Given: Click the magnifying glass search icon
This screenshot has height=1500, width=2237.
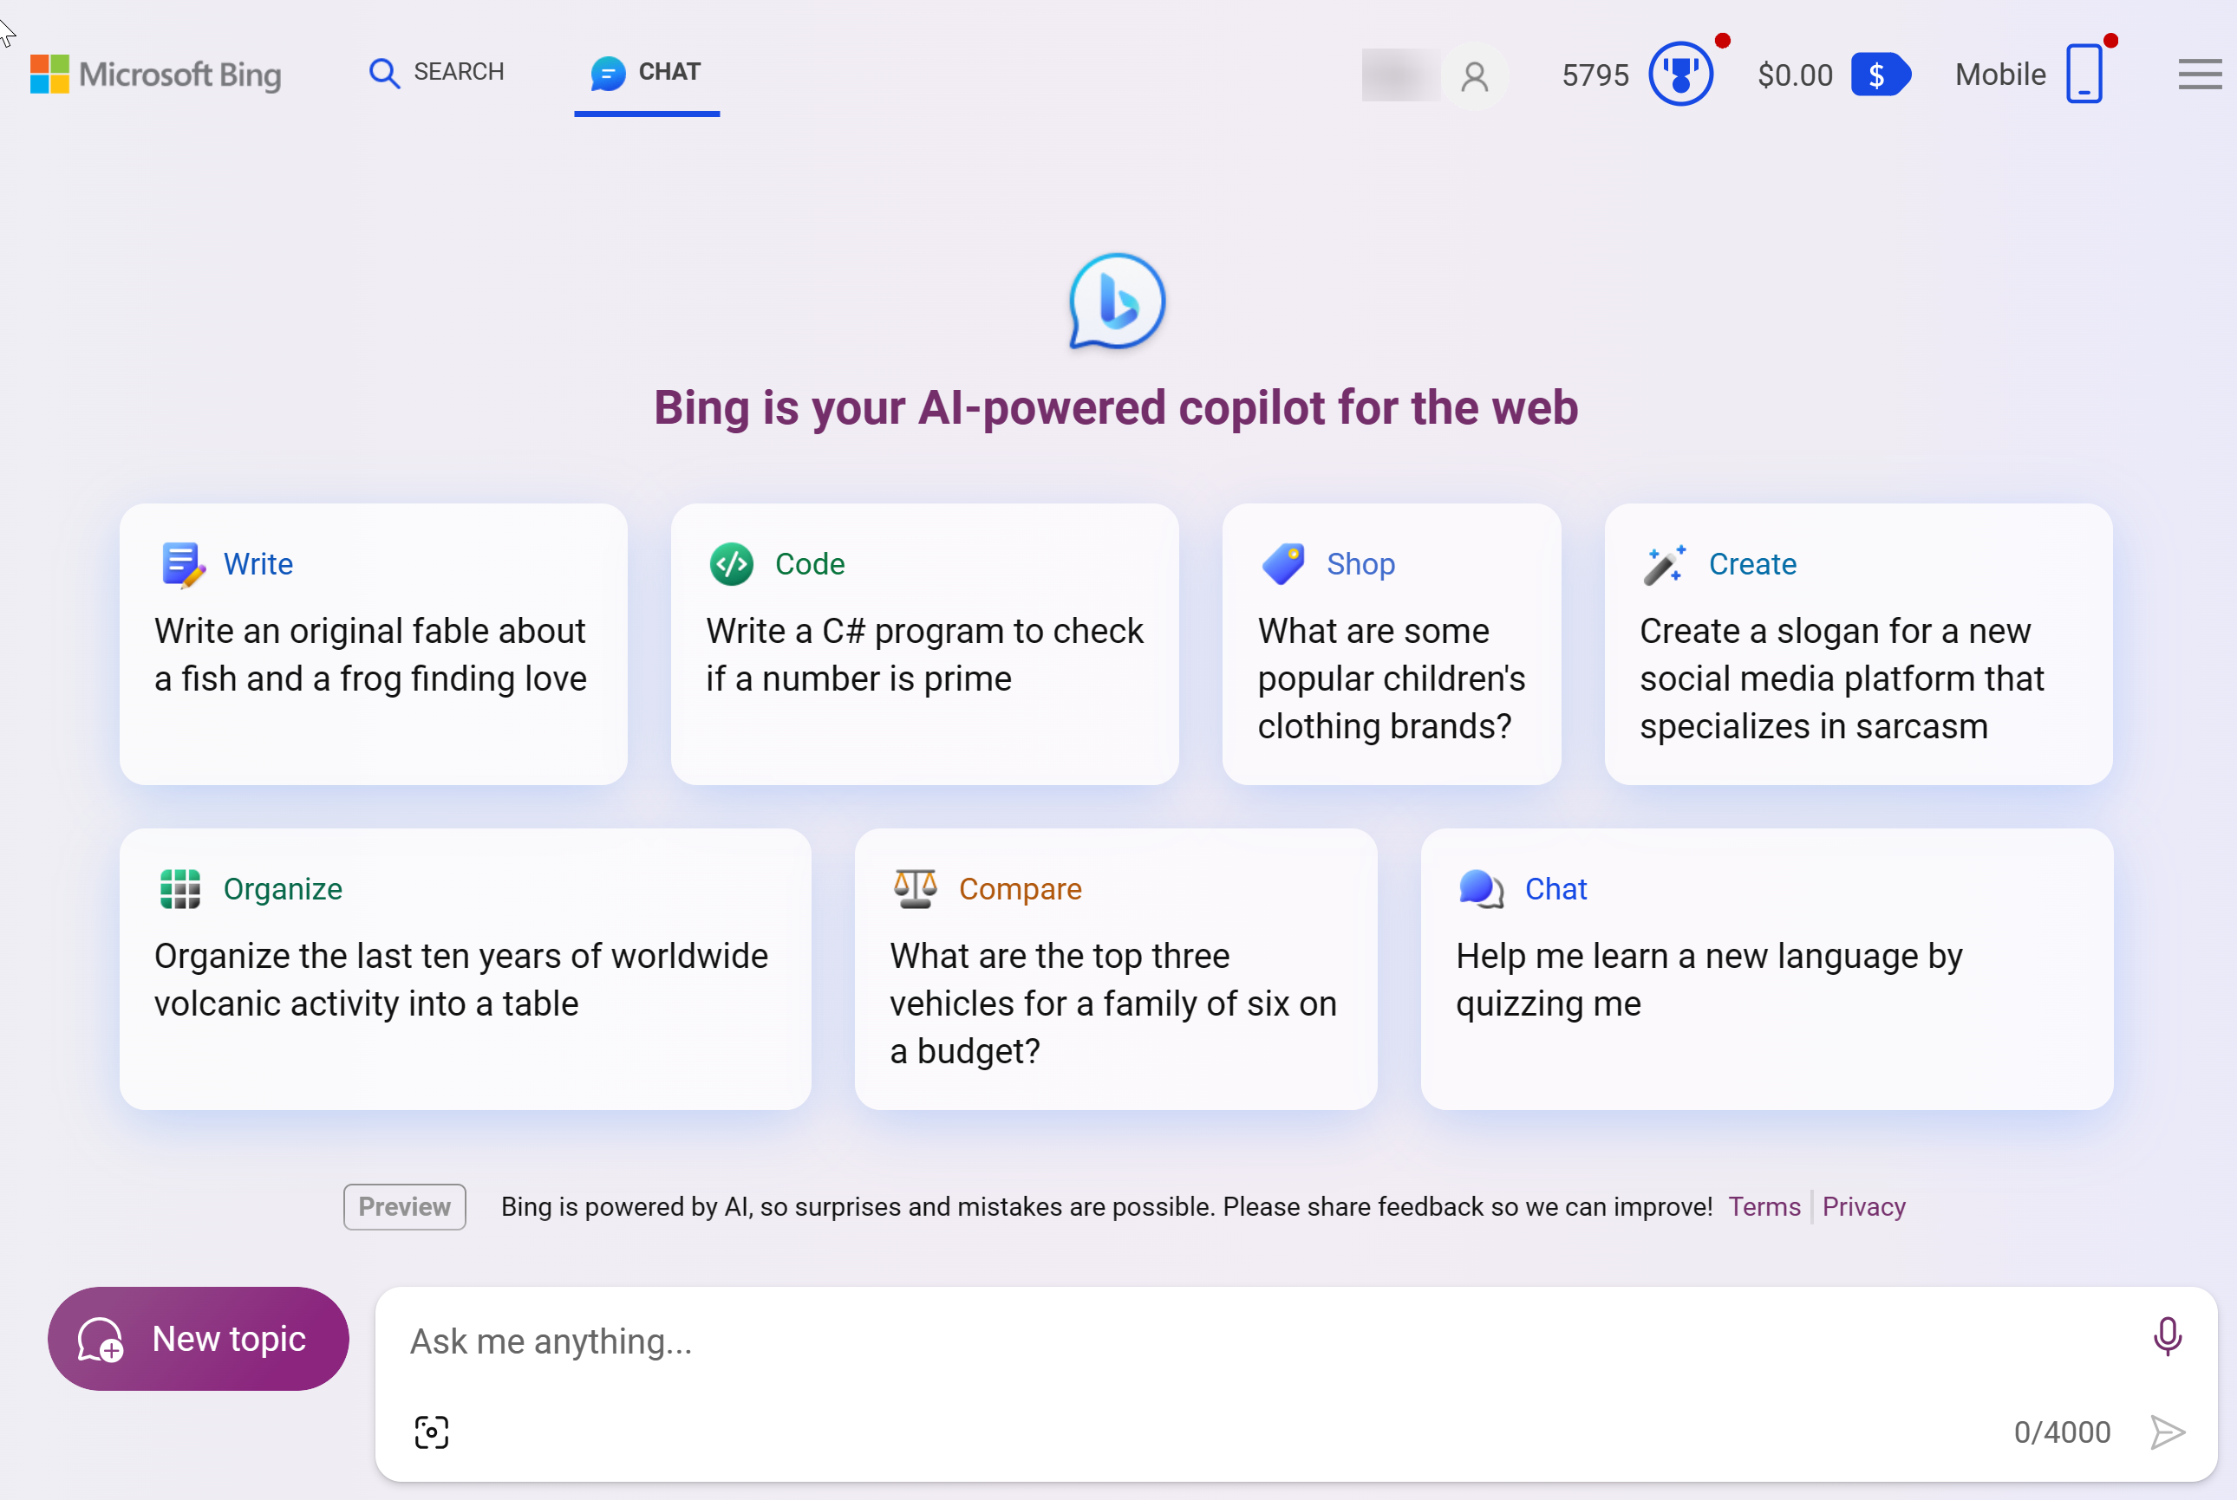Looking at the screenshot, I should pyautogui.click(x=384, y=73).
